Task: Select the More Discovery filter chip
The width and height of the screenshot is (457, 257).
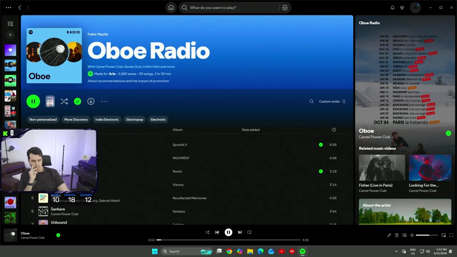Action: pyautogui.click(x=76, y=120)
